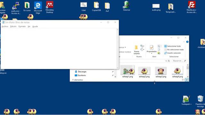Click Invertir selección in Explorer ribbon

click(x=173, y=53)
